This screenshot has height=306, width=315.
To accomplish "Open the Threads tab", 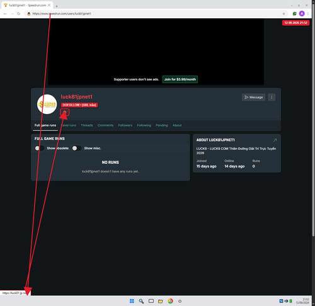I will [x=87, y=125].
